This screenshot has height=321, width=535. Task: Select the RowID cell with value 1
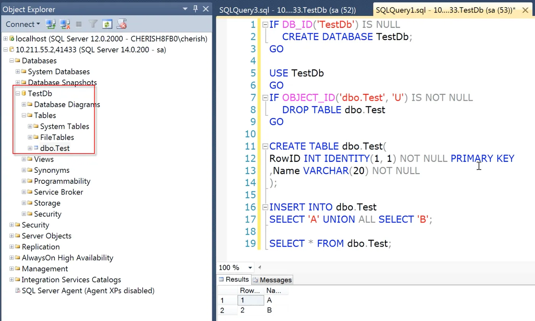(251, 300)
